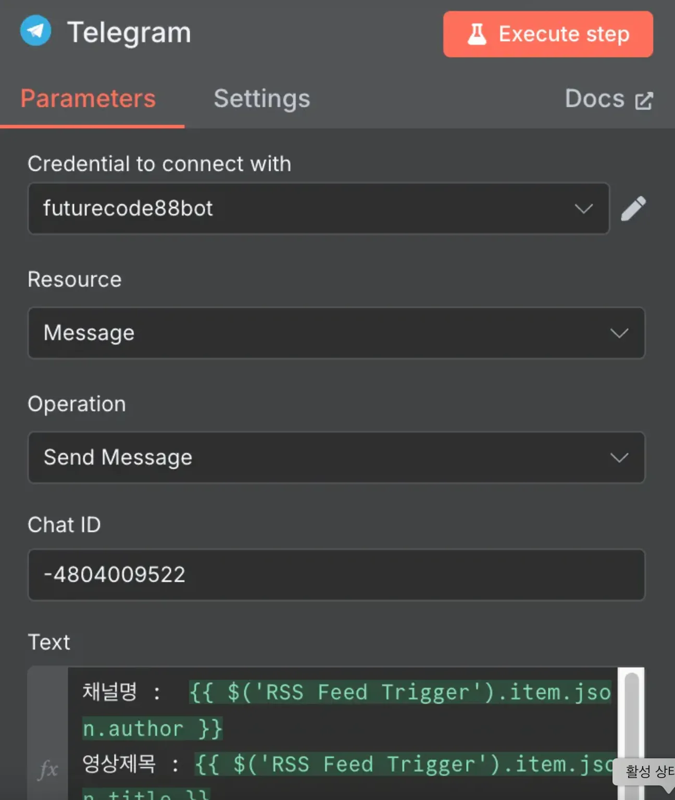Open the Operation dropdown showing Send Message

click(336, 457)
